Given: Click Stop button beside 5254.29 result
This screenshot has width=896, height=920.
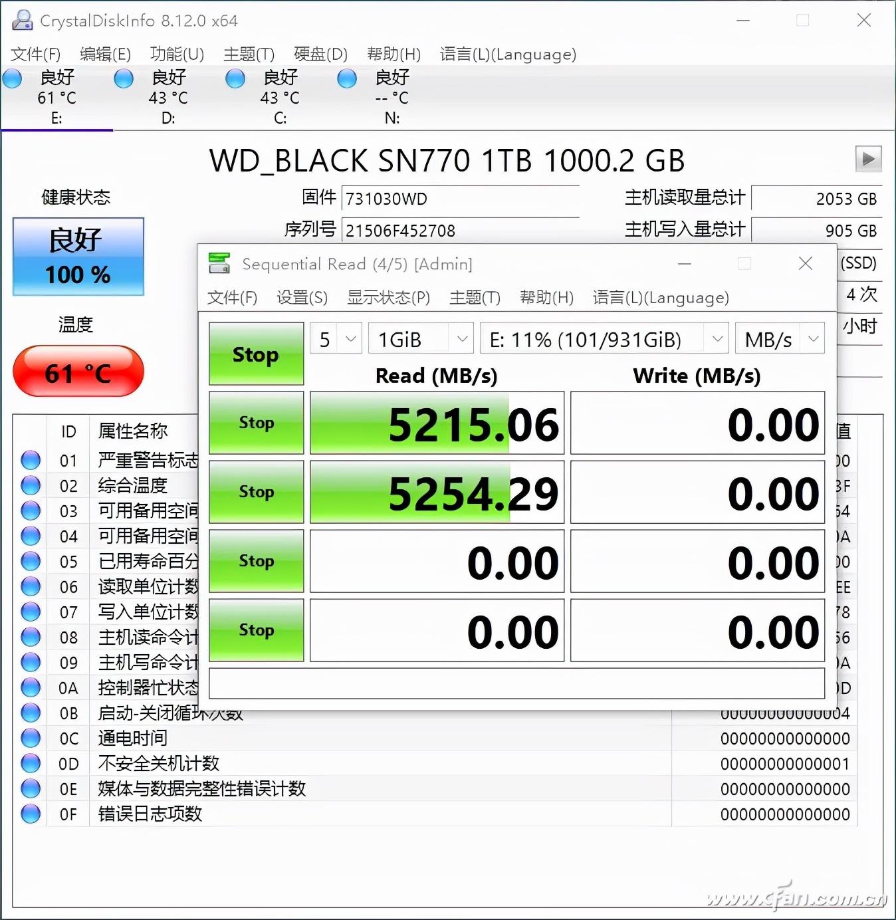Looking at the screenshot, I should (x=256, y=492).
